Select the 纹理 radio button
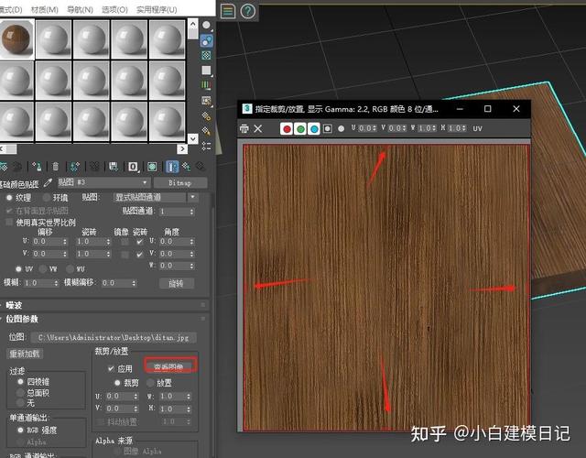Viewport: 586px width, 458px height. [9, 198]
